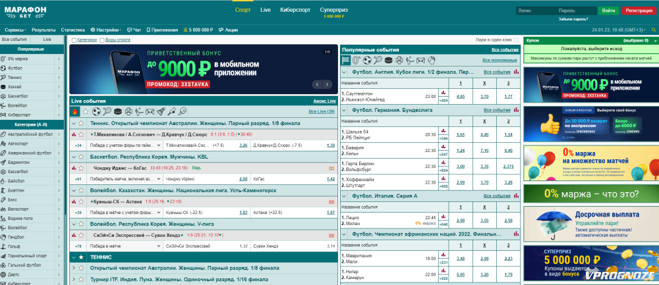The height and width of the screenshot is (285, 659).
Task: Open the search magnifier icon in top bar
Action: point(654,30)
